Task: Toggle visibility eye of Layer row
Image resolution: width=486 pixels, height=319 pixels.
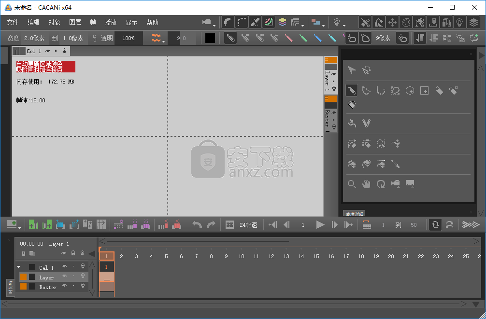Action: click(64, 276)
